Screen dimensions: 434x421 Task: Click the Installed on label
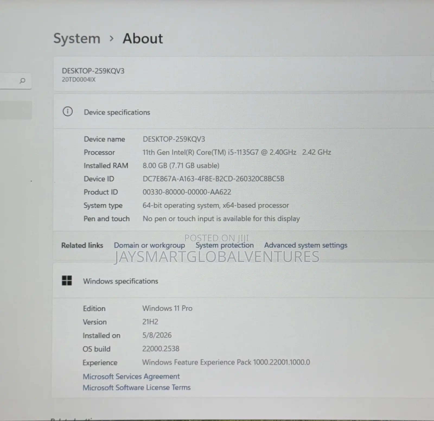coord(101,336)
